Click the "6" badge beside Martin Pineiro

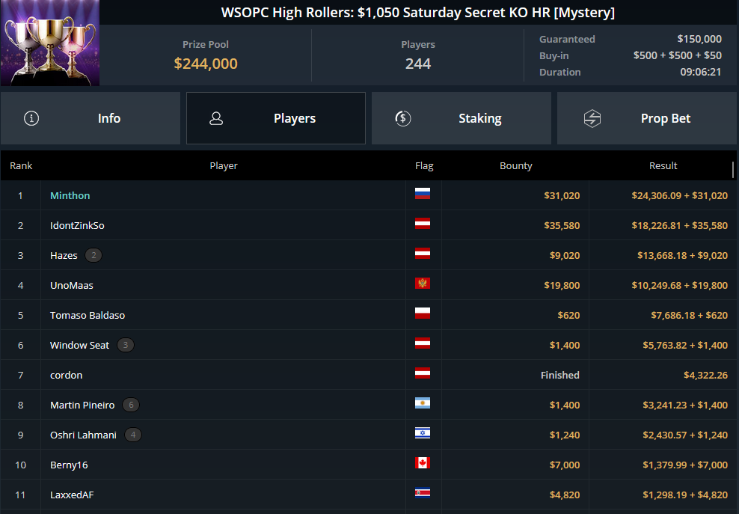(130, 405)
